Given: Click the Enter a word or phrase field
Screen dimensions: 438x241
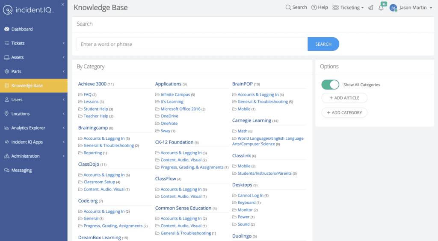Looking at the screenshot, I should click(192, 44).
